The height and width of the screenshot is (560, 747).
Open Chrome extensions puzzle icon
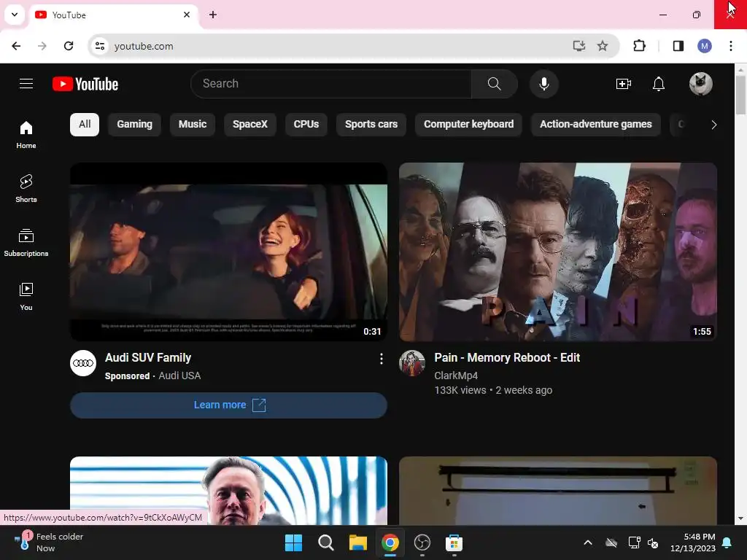point(639,46)
